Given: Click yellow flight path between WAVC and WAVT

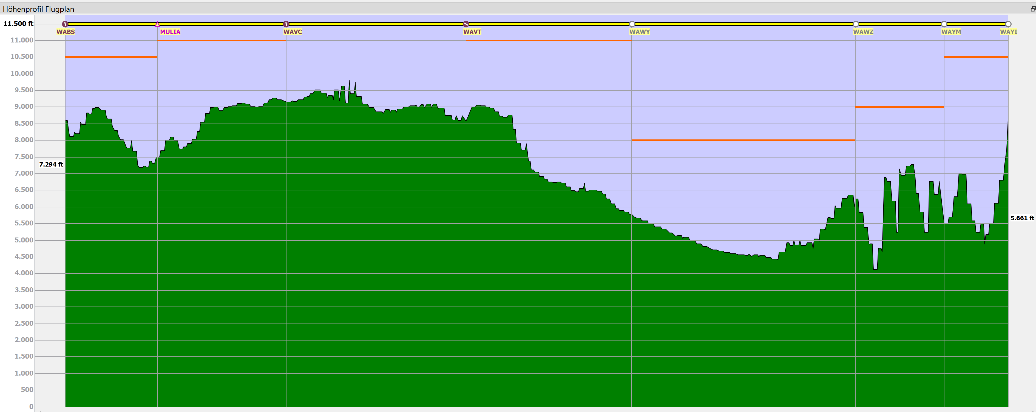Looking at the screenshot, I should coord(376,24).
